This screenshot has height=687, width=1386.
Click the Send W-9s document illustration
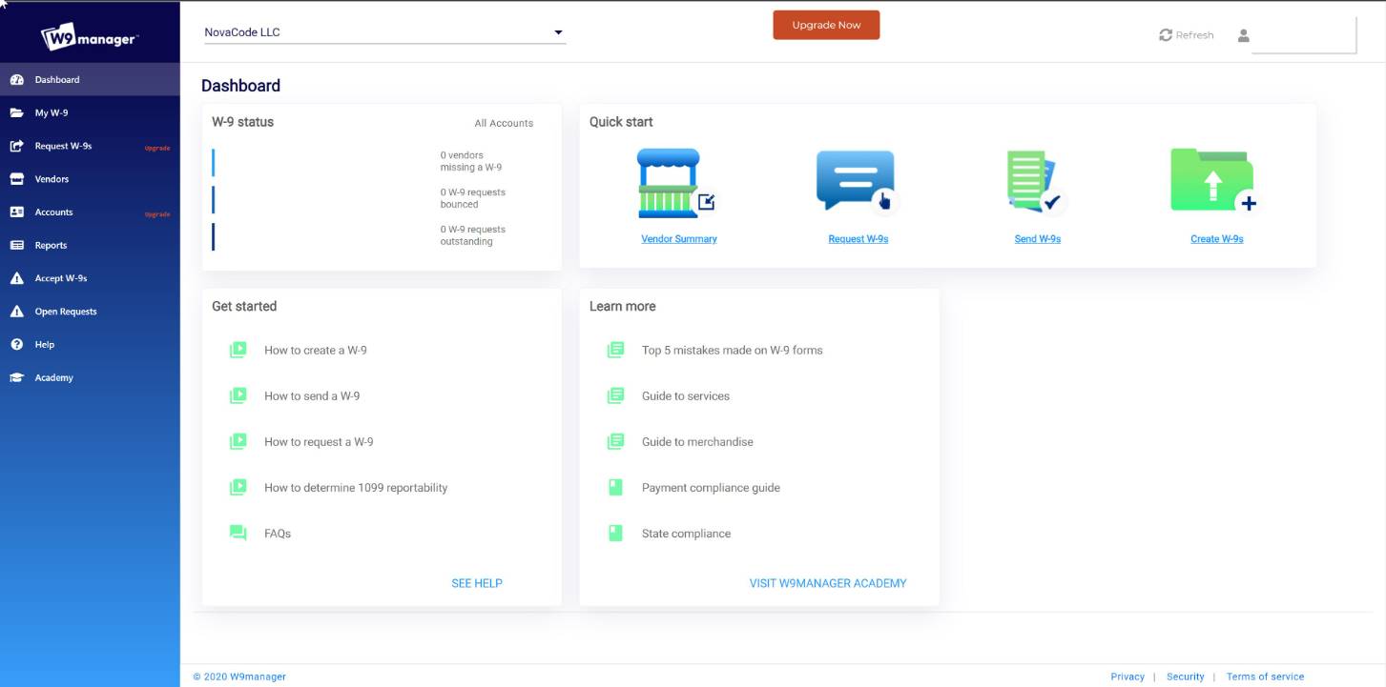1037,182
